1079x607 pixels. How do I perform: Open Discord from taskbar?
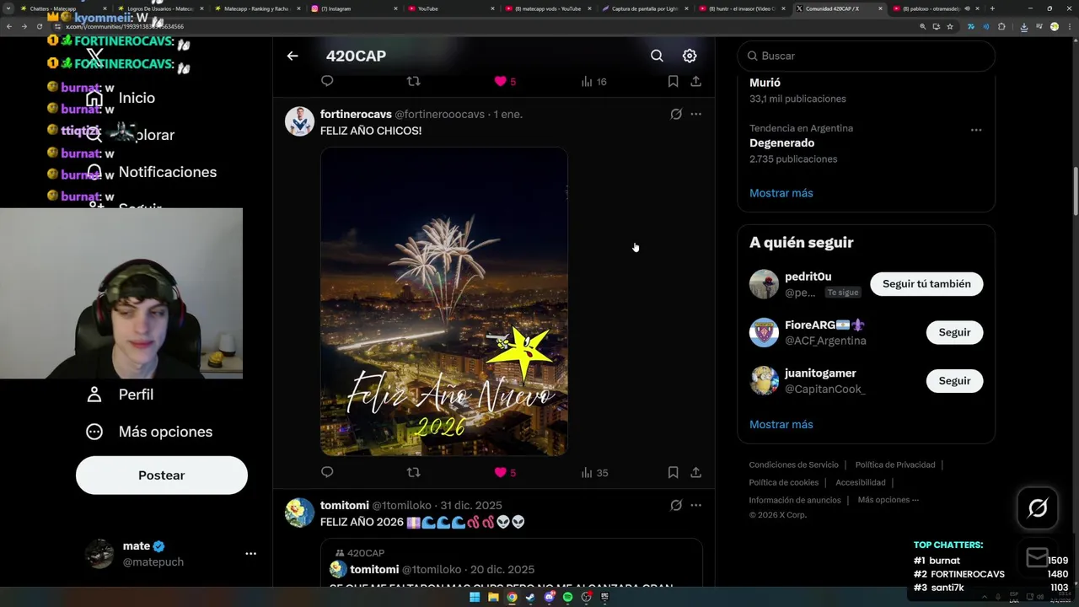pyautogui.click(x=549, y=597)
